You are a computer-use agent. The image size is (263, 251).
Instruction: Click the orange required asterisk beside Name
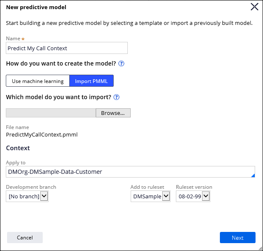click(23, 39)
